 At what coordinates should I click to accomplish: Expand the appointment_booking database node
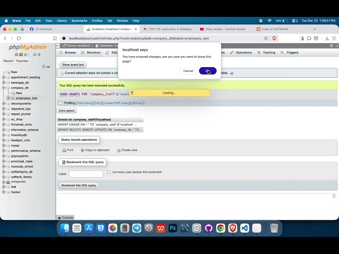point(4,77)
